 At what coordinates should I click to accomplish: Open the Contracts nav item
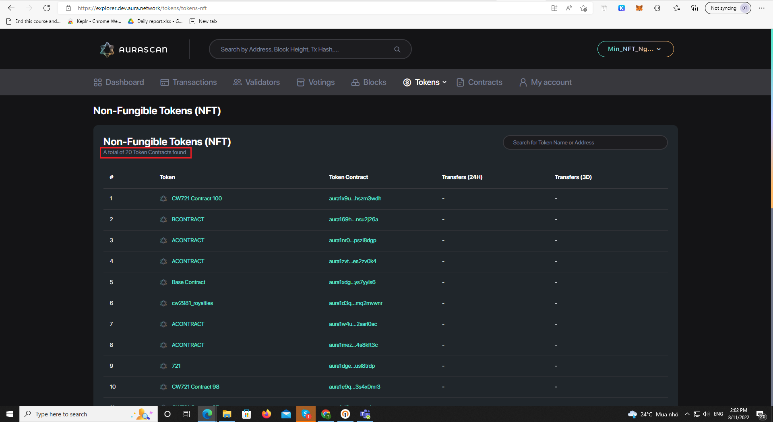480,82
